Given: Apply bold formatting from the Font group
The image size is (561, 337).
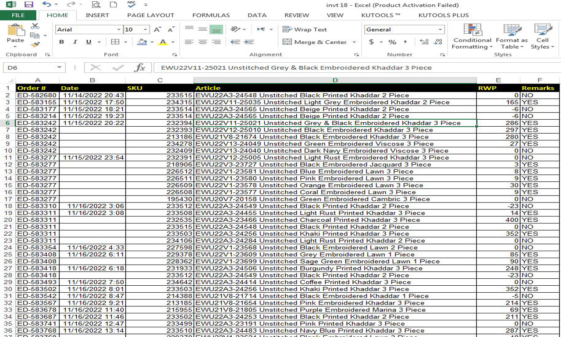Looking at the screenshot, I should [61, 42].
